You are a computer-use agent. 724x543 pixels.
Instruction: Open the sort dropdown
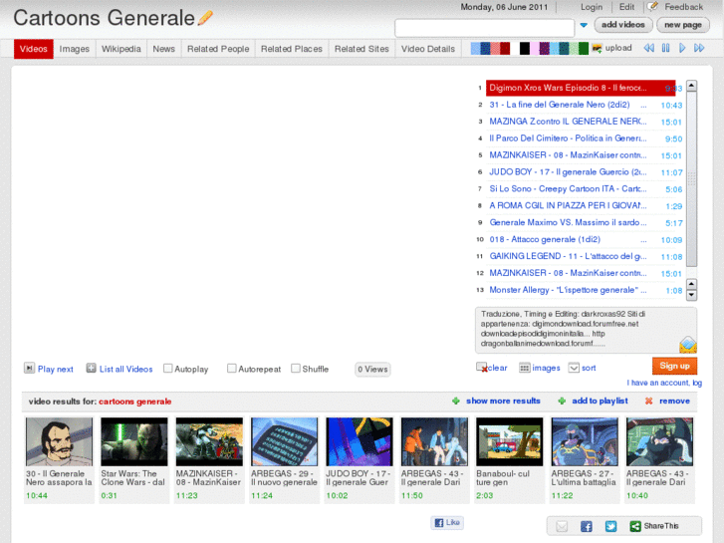[574, 368]
